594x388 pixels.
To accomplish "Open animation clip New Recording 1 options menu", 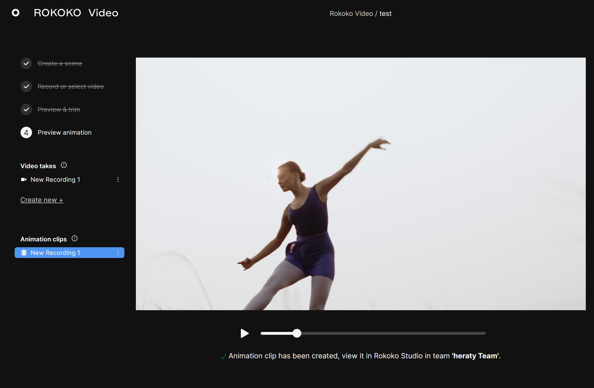I will 118,253.
